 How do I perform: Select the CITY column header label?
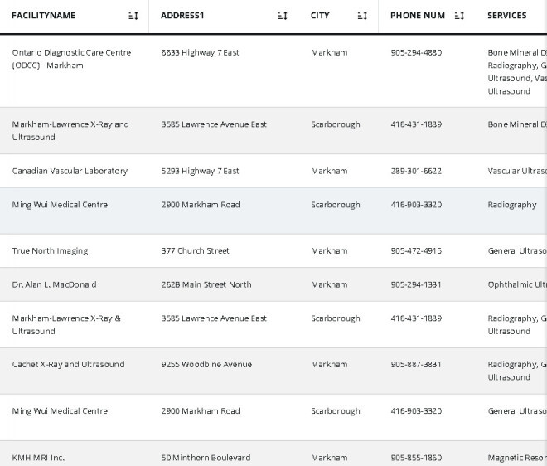(320, 16)
